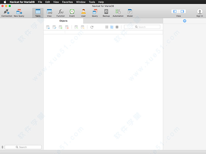This screenshot has width=206, height=154.
Task: Open the Favorites menu
Action: point(67,2)
